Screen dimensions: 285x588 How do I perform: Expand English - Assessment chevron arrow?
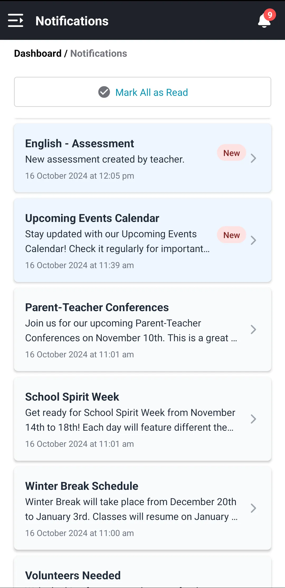253,158
